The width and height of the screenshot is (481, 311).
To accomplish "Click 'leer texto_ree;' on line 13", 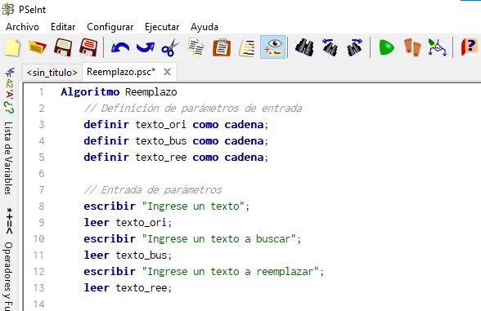I will point(128,287).
